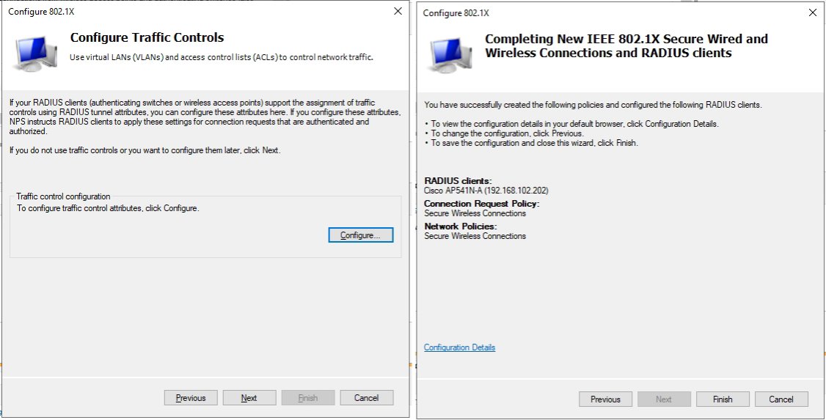Click the grayed Next button in the completion dialog
826x420 pixels.
(664, 399)
